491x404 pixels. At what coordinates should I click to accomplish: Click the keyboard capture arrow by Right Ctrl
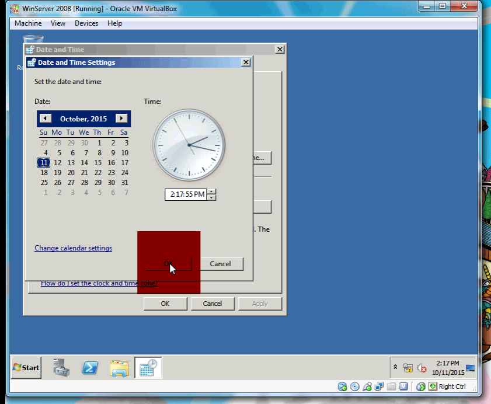pos(433,386)
